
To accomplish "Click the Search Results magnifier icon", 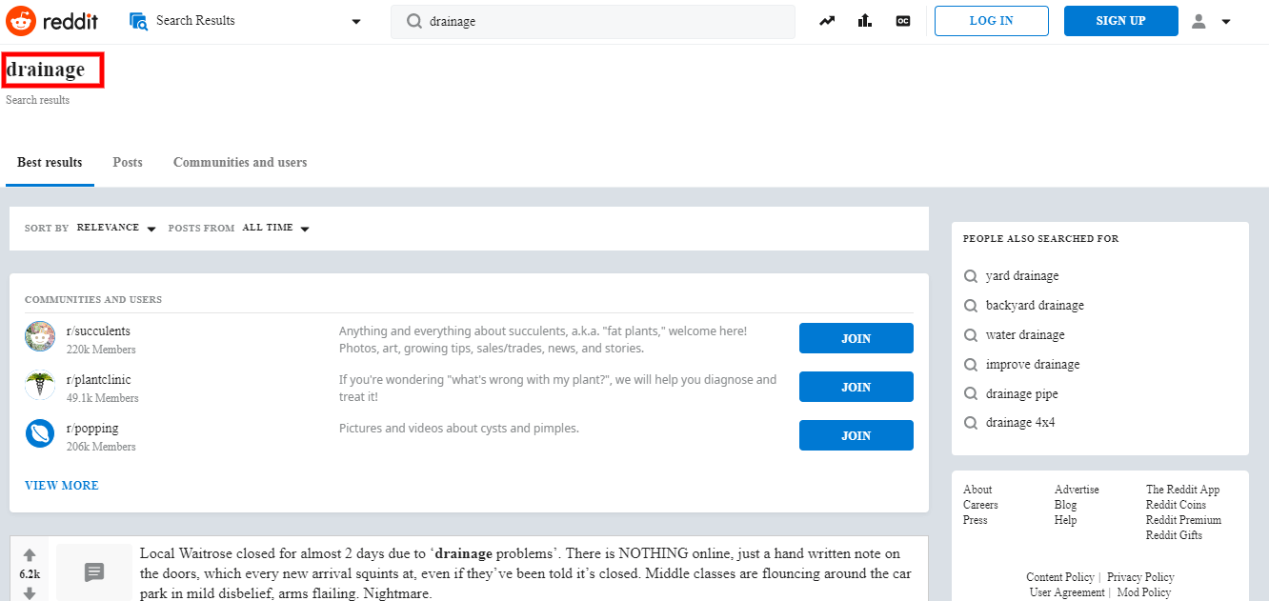I will (x=138, y=21).
